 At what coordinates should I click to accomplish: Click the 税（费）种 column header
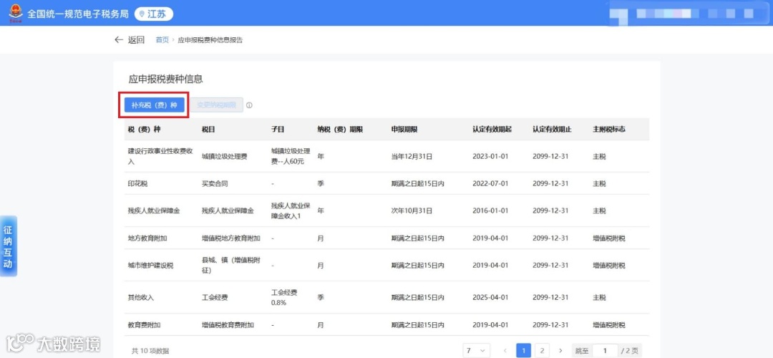tap(144, 129)
